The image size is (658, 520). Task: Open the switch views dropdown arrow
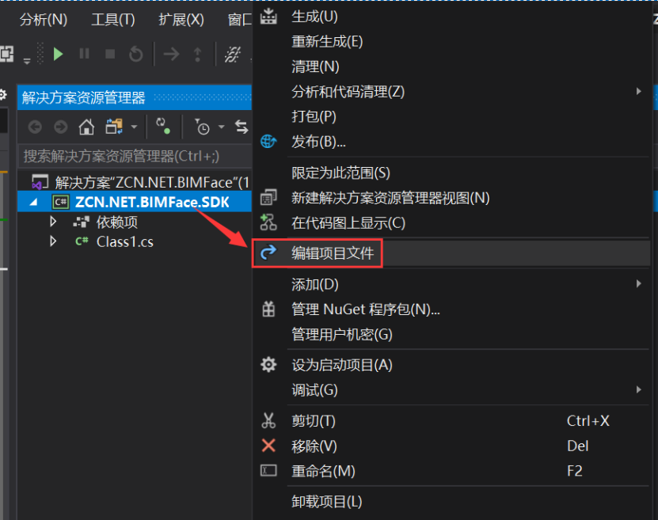coord(135,127)
